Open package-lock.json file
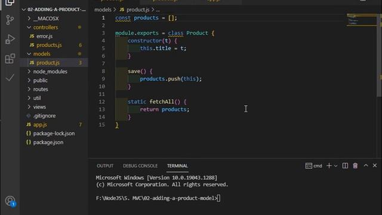This screenshot has width=382, height=215. click(x=54, y=134)
